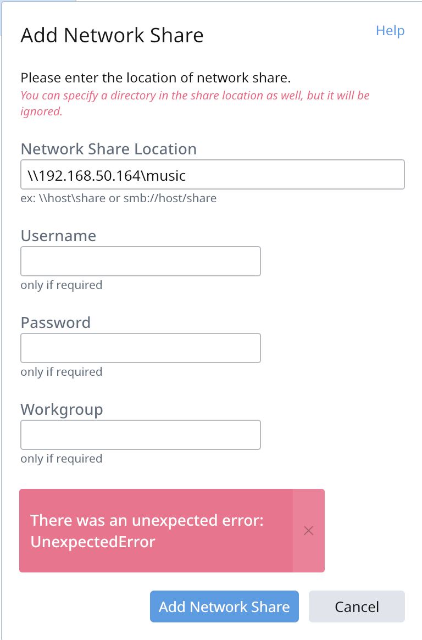
Task: Click into the Password input box
Action: coord(141,348)
